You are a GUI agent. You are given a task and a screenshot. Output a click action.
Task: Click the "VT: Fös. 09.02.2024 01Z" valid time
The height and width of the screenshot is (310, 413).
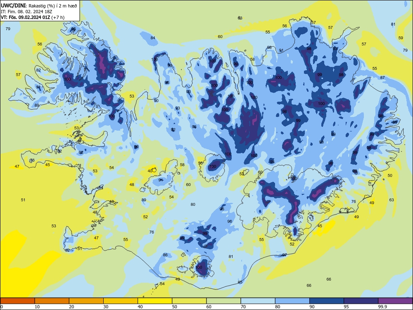pyautogui.click(x=25, y=17)
